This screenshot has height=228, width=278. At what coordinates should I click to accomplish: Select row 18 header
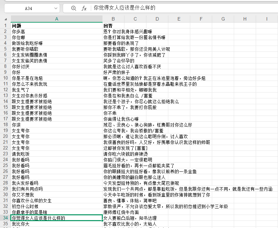5,125
